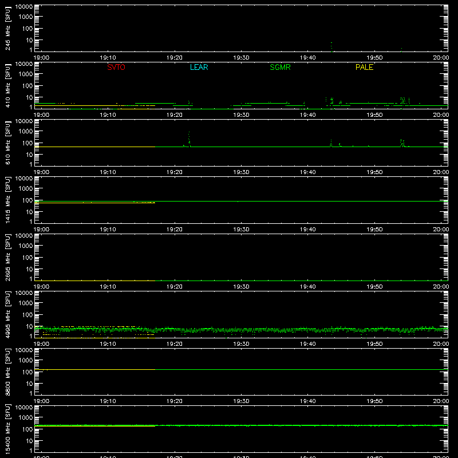This screenshot has height=458, width=458.
Task: Click 19:10 tick below the 1415 MHz plot
Action: [108, 230]
